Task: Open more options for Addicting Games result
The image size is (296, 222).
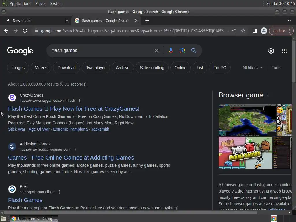Action: [75, 149]
